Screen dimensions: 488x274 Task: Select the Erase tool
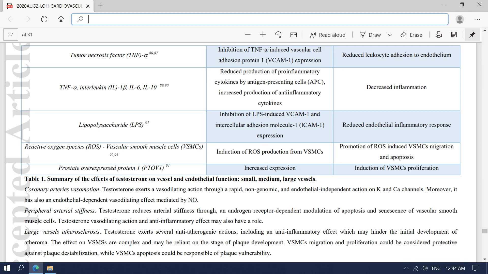[x=411, y=35]
